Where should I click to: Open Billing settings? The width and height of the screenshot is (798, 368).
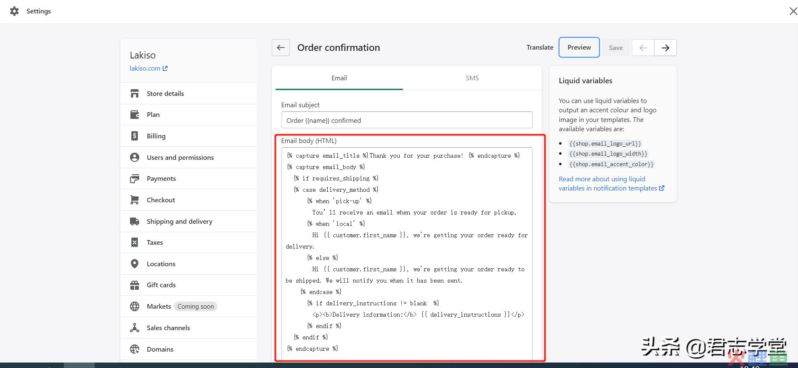click(x=188, y=136)
